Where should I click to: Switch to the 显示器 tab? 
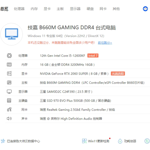(75, 9)
